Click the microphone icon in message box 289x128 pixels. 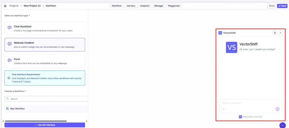224,109
